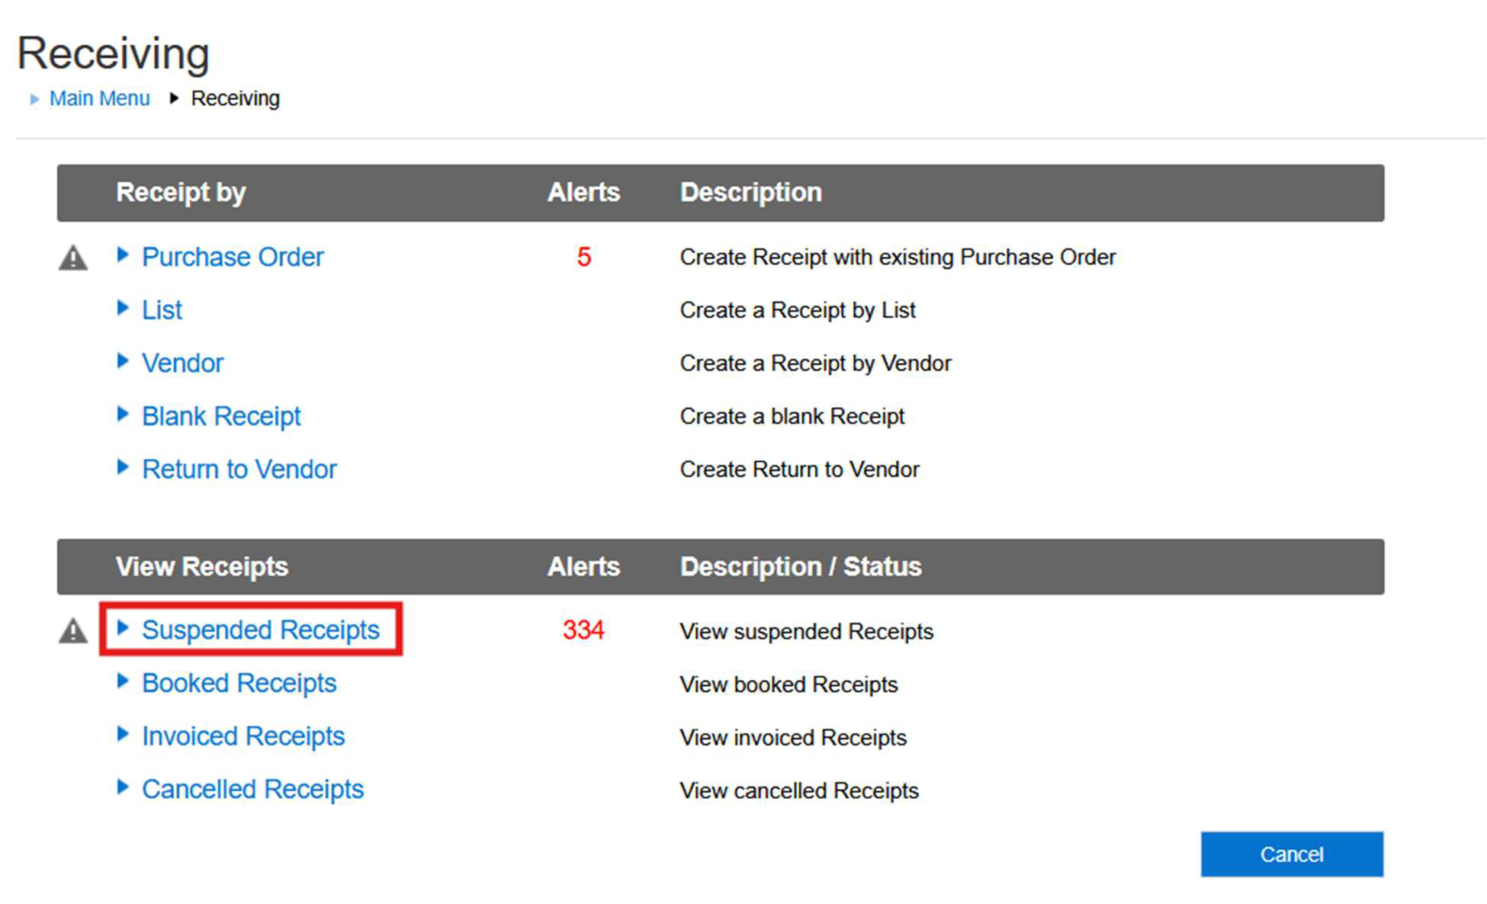
Task: Go back to Main Menu breadcrumb
Action: click(99, 98)
